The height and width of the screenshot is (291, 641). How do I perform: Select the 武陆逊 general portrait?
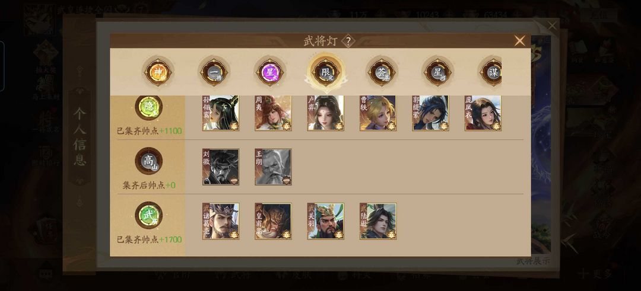(x=377, y=221)
